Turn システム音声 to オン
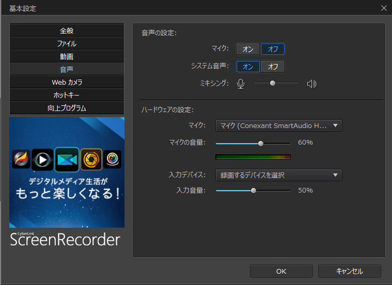392x285 pixels. click(248, 67)
